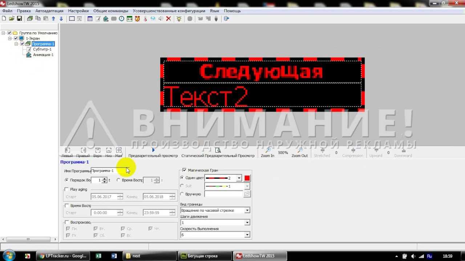
Task: Collapse the Группа по Умолчанию tree node
Action: pos(4,33)
